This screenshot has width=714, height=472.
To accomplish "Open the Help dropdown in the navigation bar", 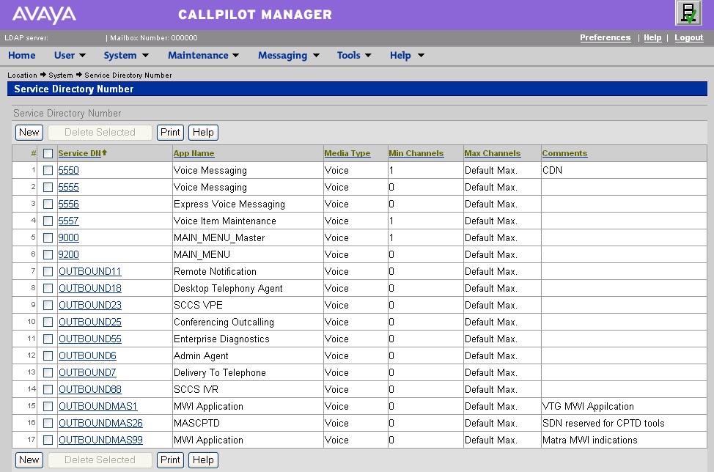I will click(x=407, y=56).
